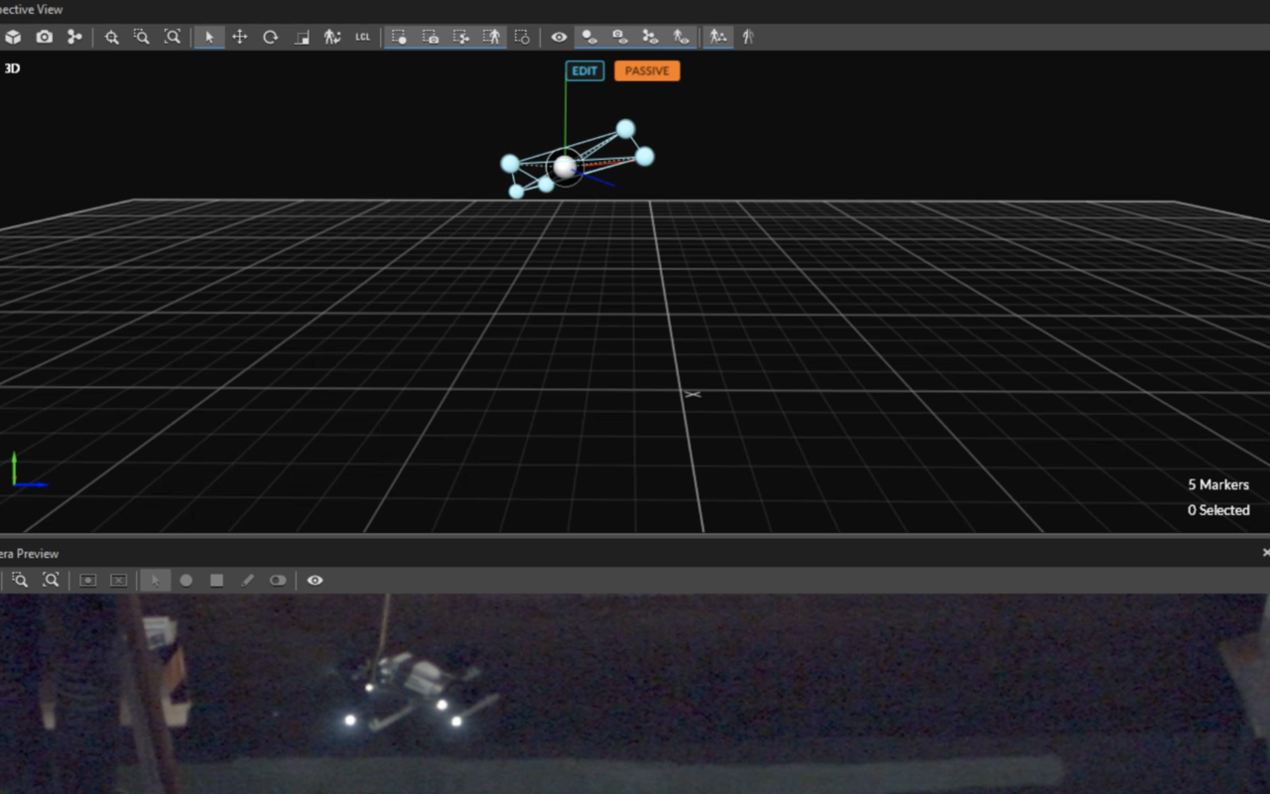Click the Perspective View pane title
The height and width of the screenshot is (794, 1270).
[x=32, y=9]
